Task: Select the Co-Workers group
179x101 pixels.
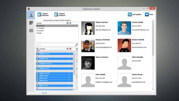Action: tap(57, 28)
